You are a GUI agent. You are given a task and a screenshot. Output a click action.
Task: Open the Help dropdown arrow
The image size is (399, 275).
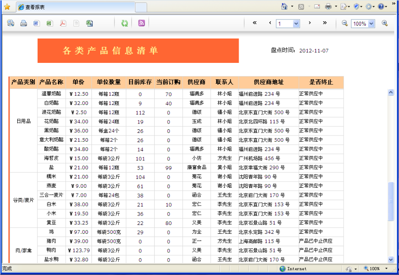click(x=386, y=7)
